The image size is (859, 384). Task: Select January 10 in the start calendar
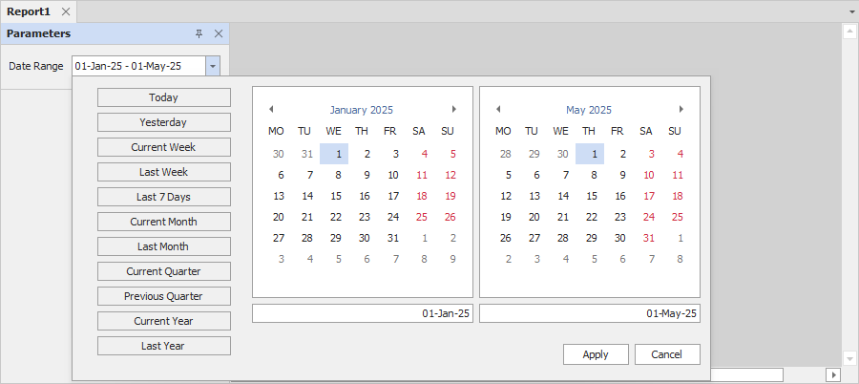click(x=393, y=175)
